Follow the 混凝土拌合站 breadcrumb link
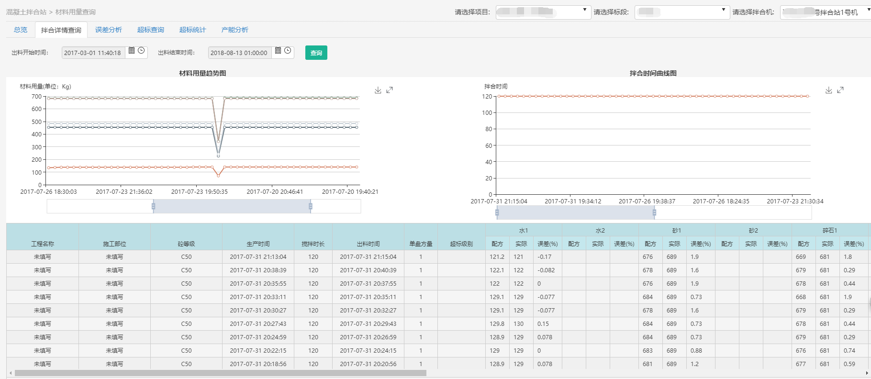This screenshot has width=871, height=379. (26, 12)
